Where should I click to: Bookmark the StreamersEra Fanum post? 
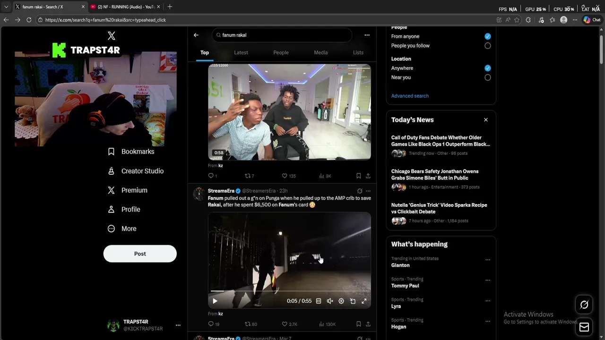[x=358, y=324]
